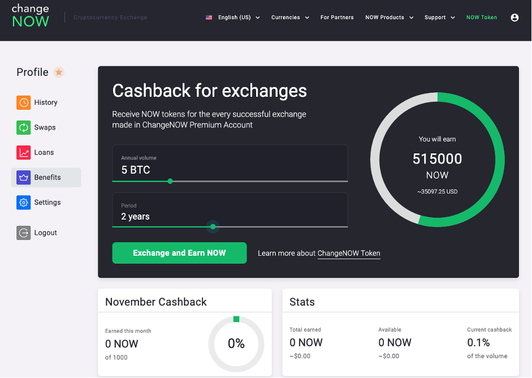Expand the Currencies dropdown menu
The width and height of the screenshot is (532, 378).
pos(290,18)
